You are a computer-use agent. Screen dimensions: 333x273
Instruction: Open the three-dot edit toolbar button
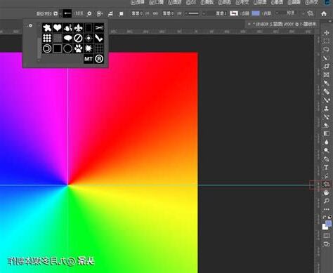point(327,209)
